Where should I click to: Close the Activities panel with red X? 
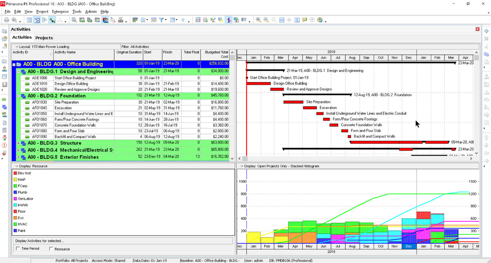tap(477, 29)
